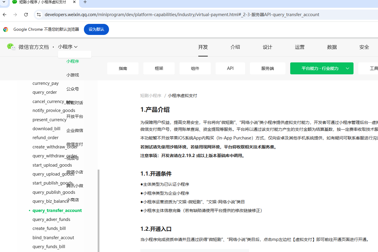Select 微信小店 in platform menu
The image size is (378, 252).
(75, 172)
